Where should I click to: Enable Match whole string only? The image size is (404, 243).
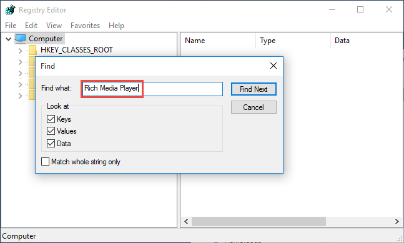pyautogui.click(x=46, y=162)
